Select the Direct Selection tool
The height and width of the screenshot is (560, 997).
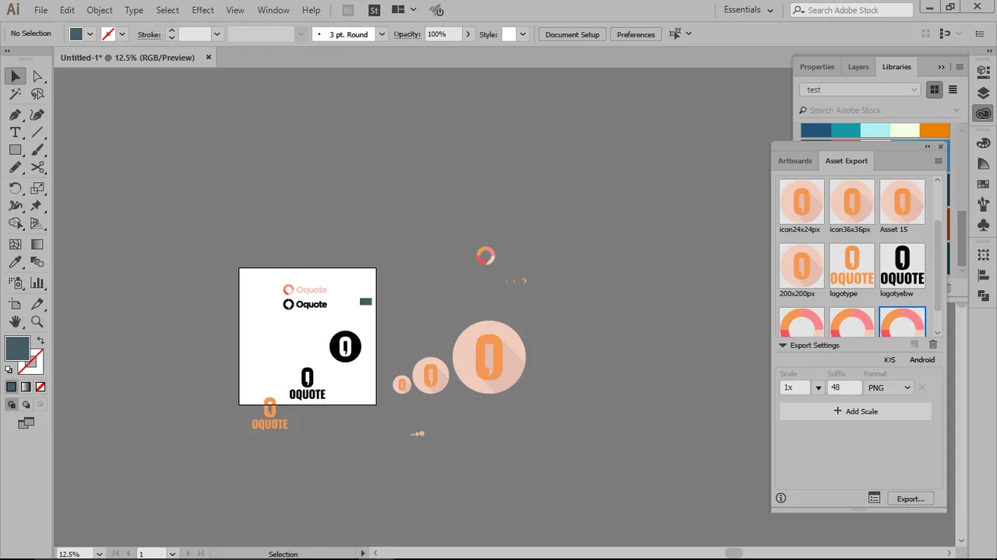(x=37, y=75)
